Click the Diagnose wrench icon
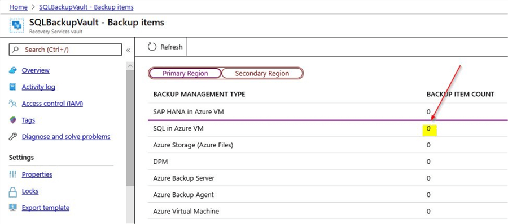The image size is (508, 224). click(x=12, y=137)
